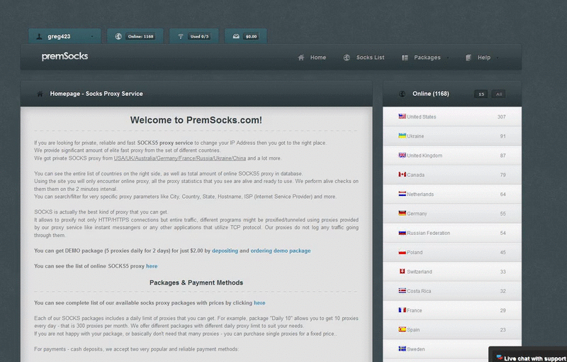567x362 pixels.
Task: Click the Used 0/5 badge
Action: 199,37
